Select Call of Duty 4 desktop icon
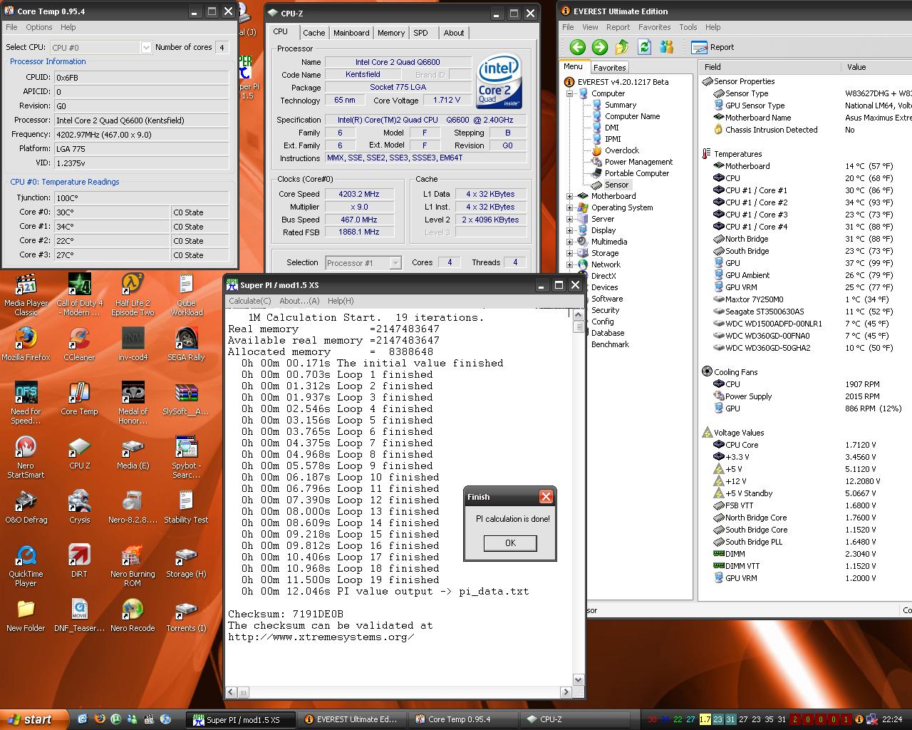 coord(79,294)
